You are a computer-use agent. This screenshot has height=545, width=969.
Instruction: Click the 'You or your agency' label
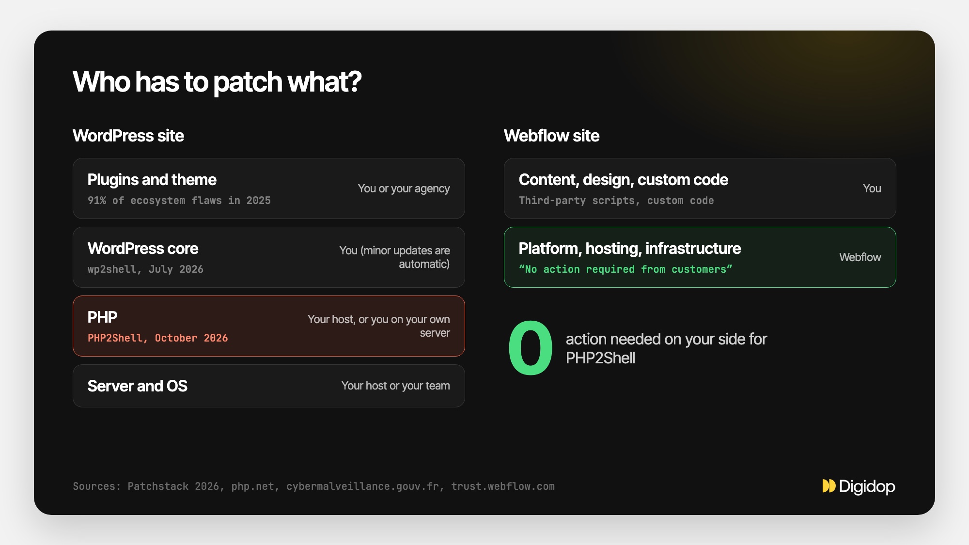click(x=404, y=188)
